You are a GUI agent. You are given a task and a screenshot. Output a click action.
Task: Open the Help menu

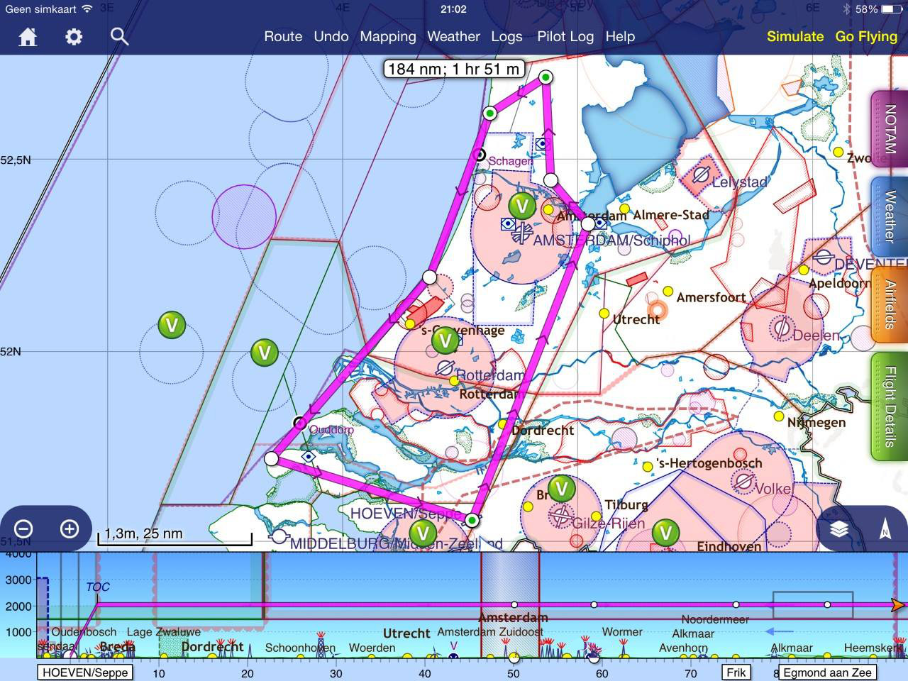[x=620, y=37]
